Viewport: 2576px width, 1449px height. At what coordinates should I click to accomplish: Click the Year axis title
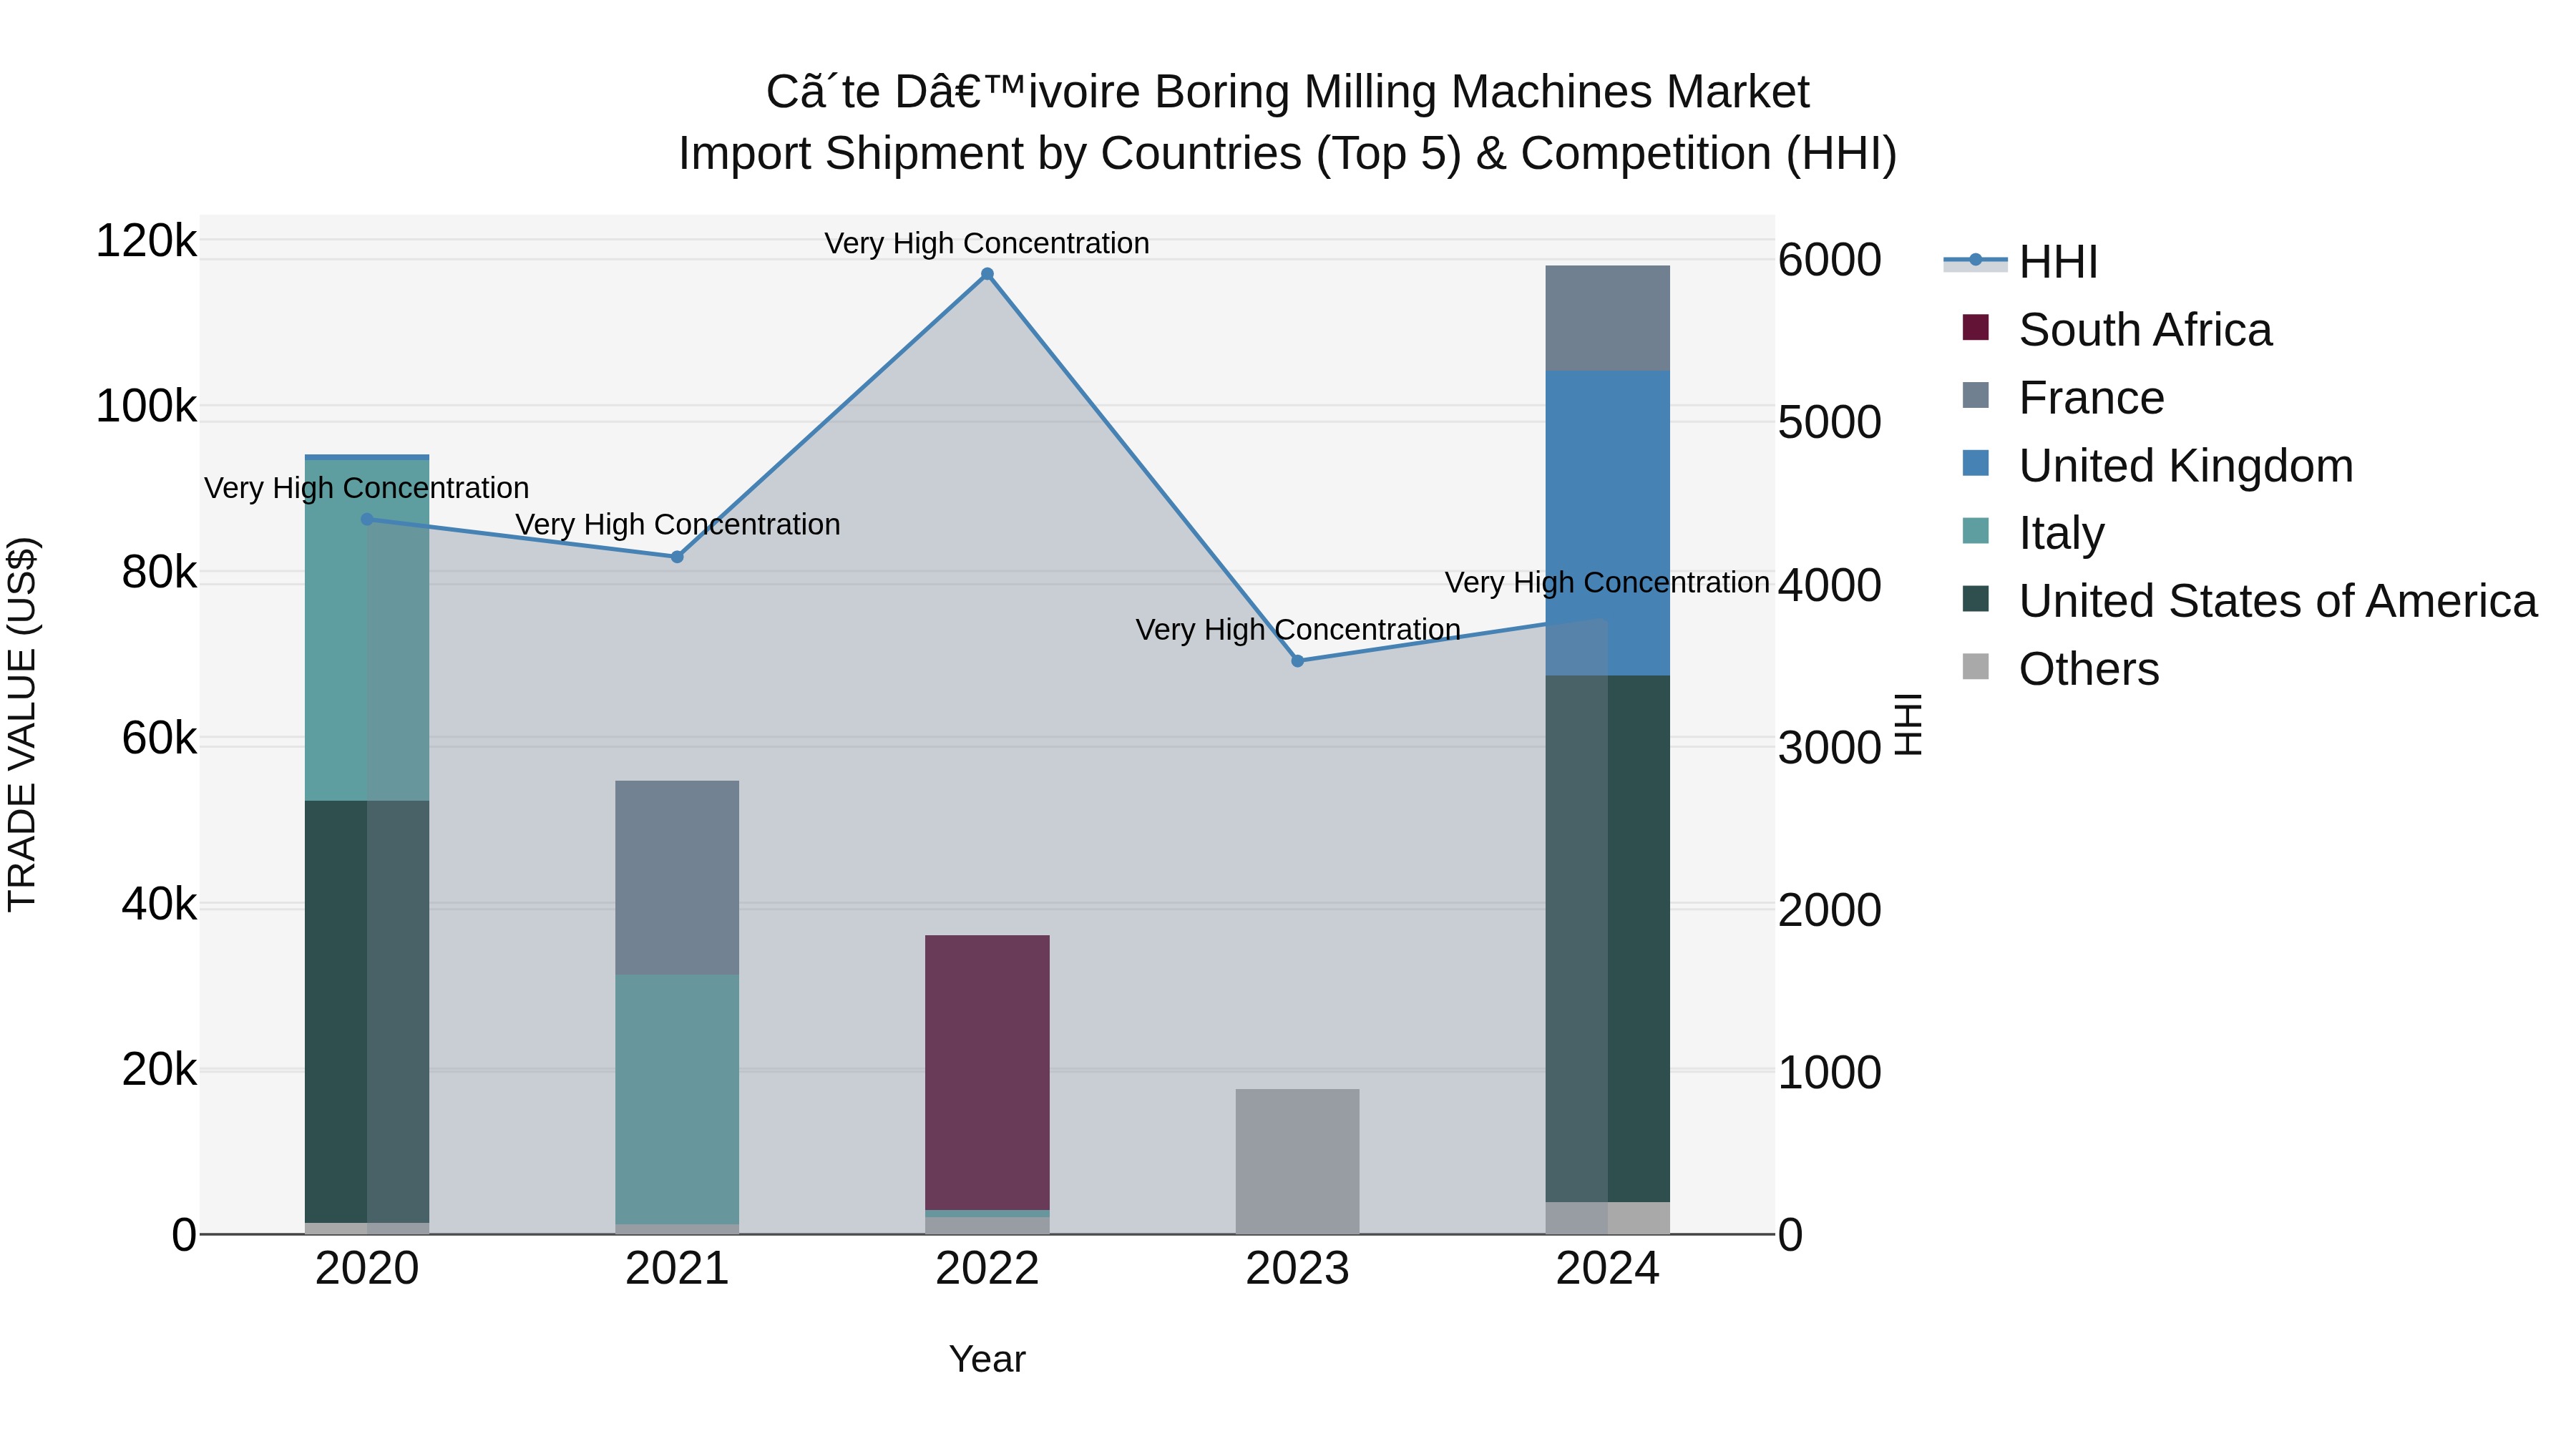[987, 1360]
